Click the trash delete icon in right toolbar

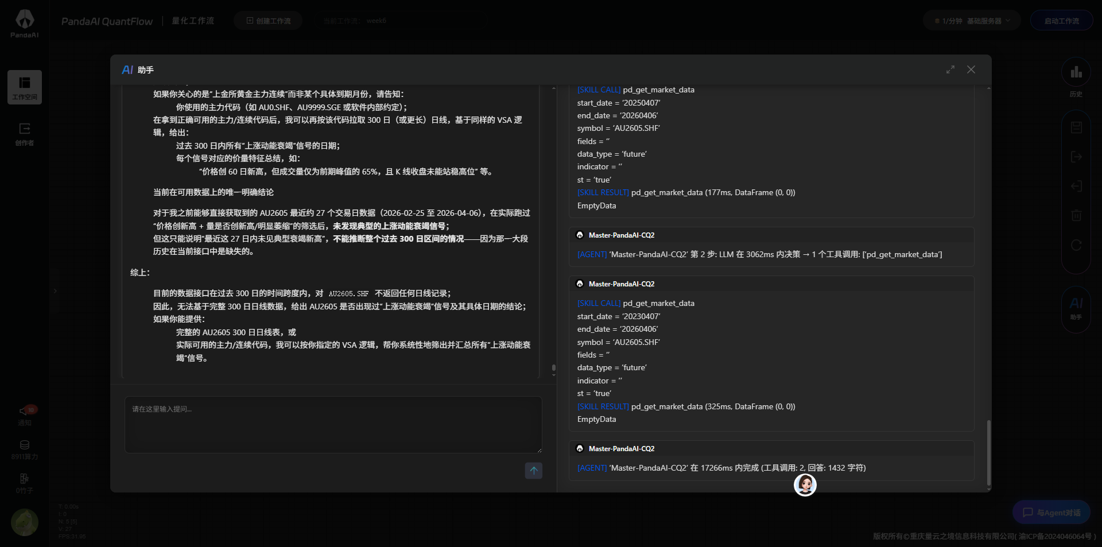click(1076, 215)
